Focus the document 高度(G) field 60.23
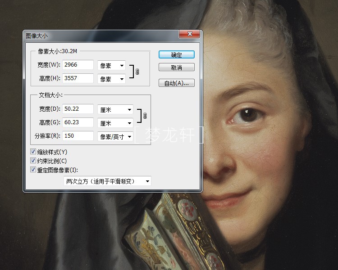 pos(78,122)
